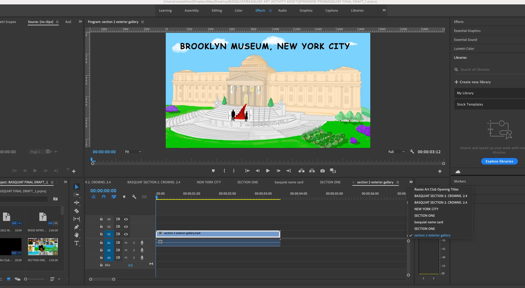Play the program monitor sequence
Screen dimensions: 525x288
coord(268,171)
